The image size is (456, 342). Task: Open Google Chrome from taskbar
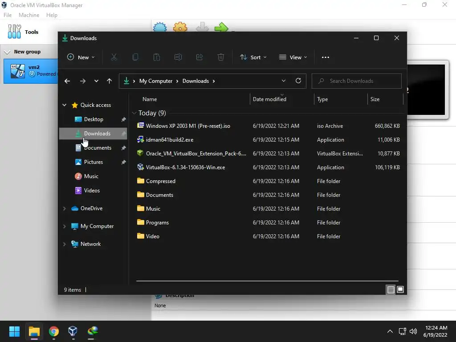(x=54, y=331)
